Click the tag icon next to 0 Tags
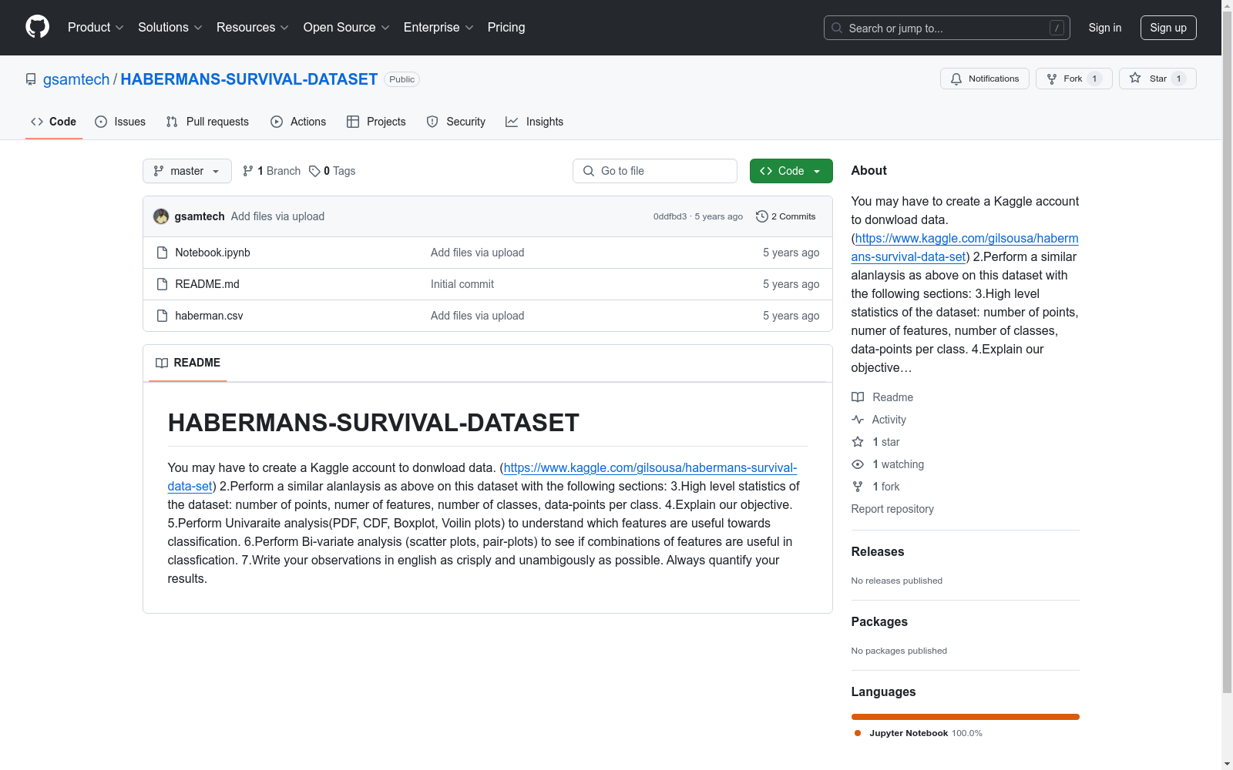This screenshot has height=770, width=1233. pos(314,171)
